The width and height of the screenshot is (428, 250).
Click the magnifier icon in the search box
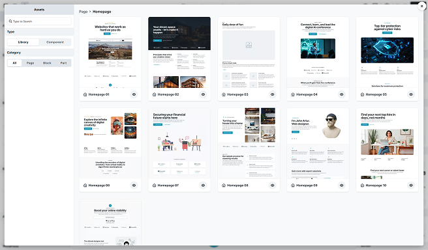point(10,21)
